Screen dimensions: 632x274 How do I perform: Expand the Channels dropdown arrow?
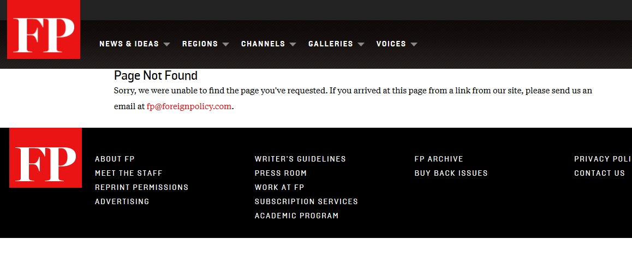click(293, 44)
